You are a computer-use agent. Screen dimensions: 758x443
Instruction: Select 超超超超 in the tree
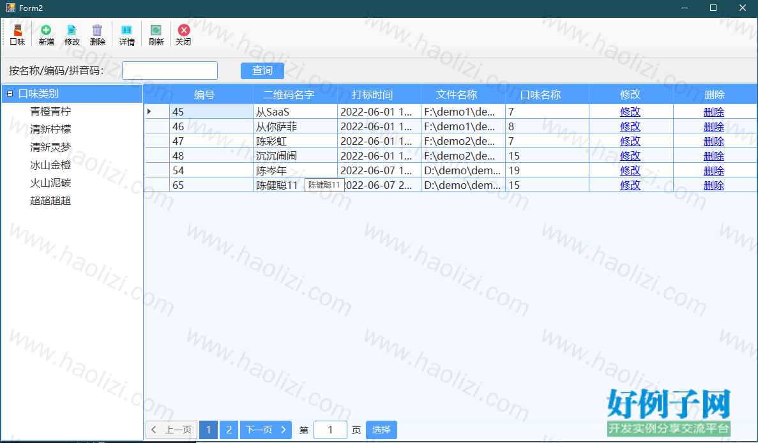point(50,201)
